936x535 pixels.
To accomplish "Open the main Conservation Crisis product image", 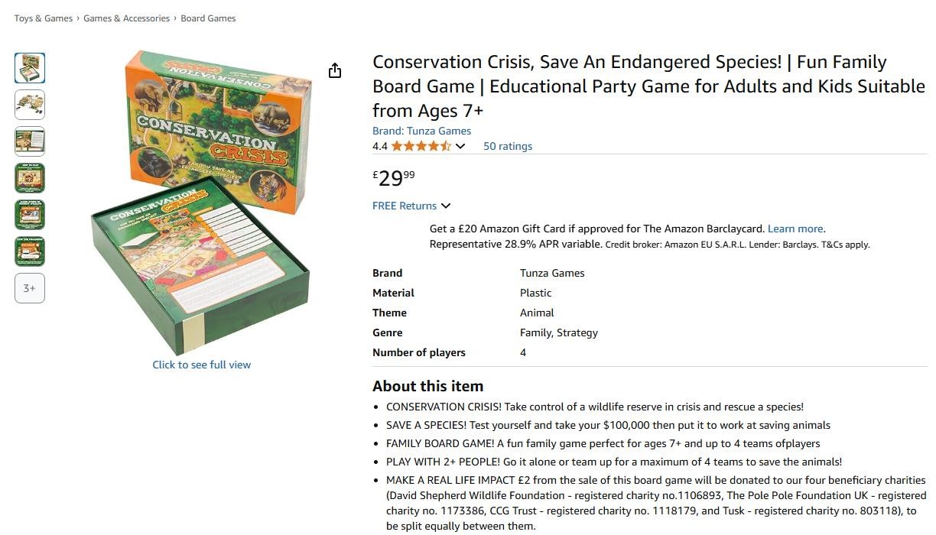I will [x=202, y=203].
